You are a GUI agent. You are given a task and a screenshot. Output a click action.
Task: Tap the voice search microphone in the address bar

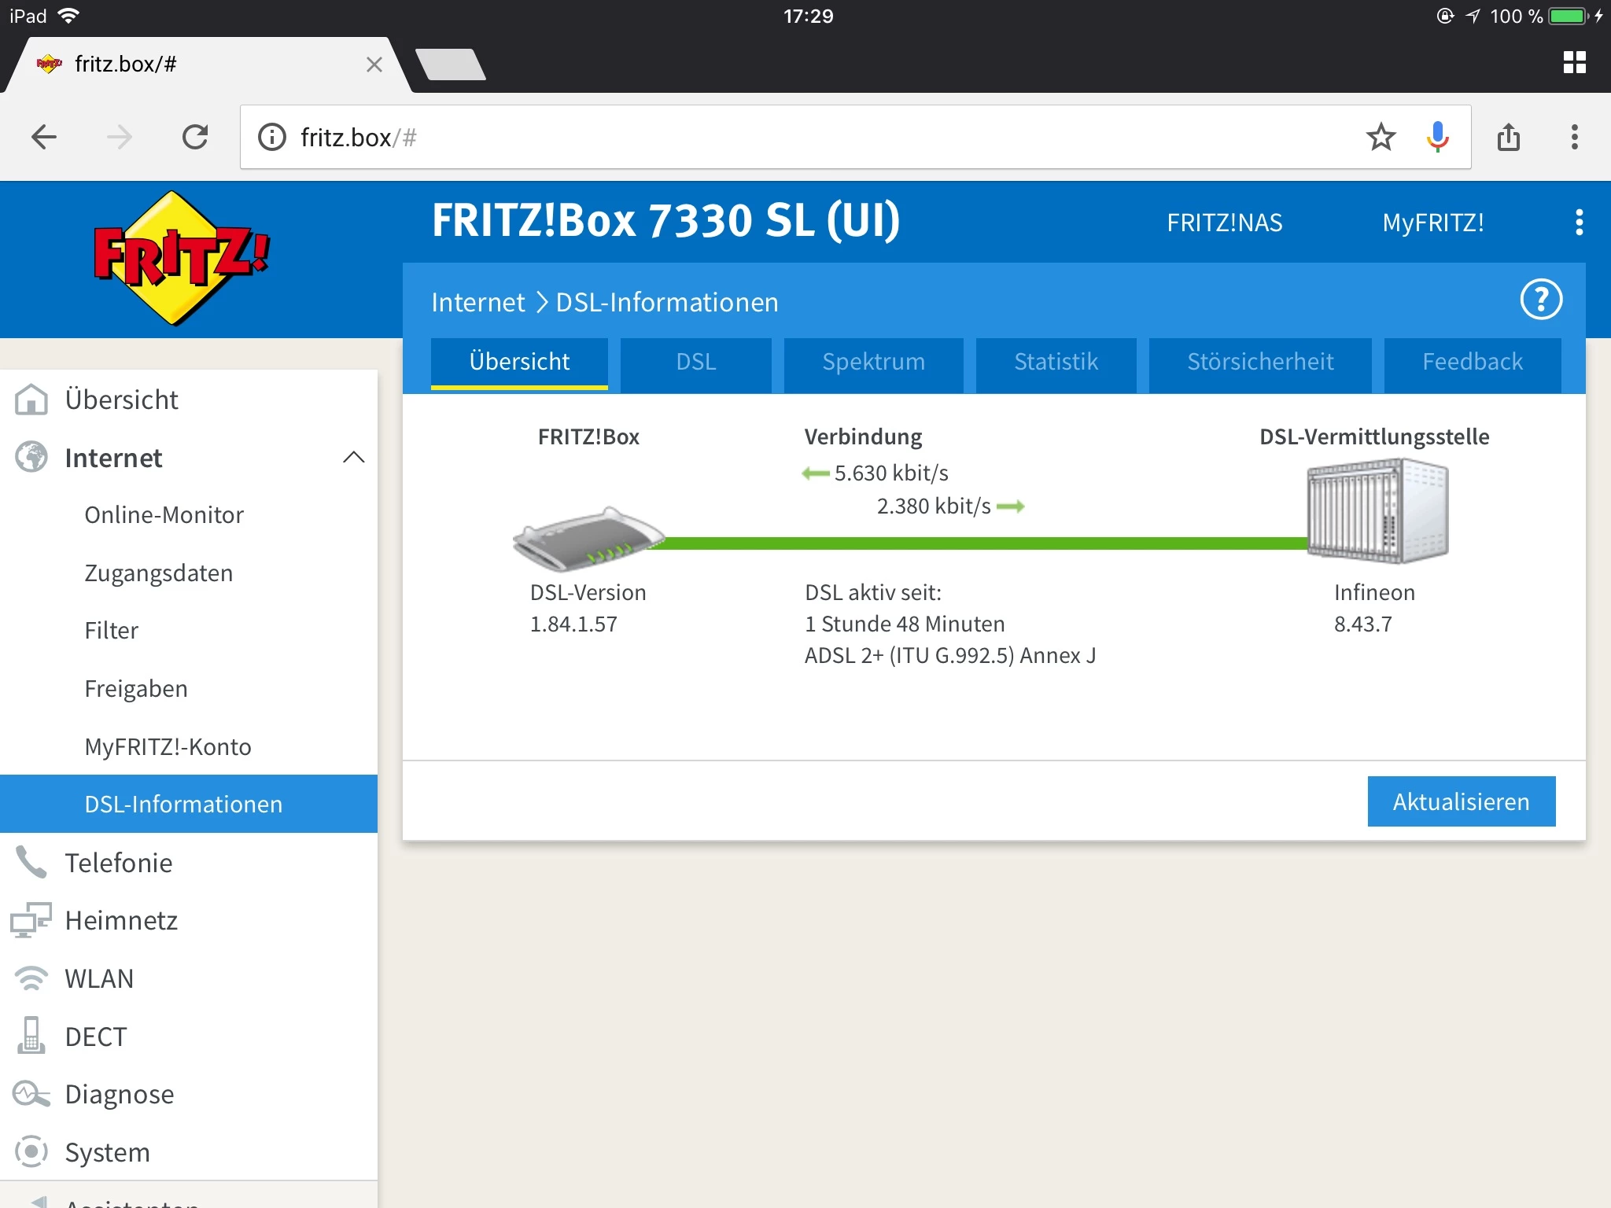coord(1436,137)
